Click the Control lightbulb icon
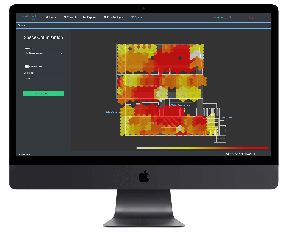This screenshot has height=233, width=285. 65,17
